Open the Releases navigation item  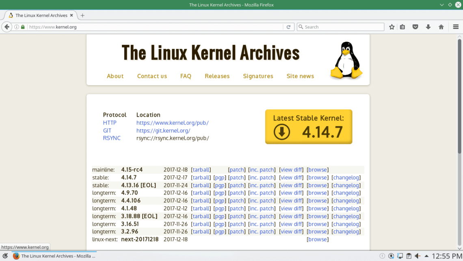click(217, 76)
